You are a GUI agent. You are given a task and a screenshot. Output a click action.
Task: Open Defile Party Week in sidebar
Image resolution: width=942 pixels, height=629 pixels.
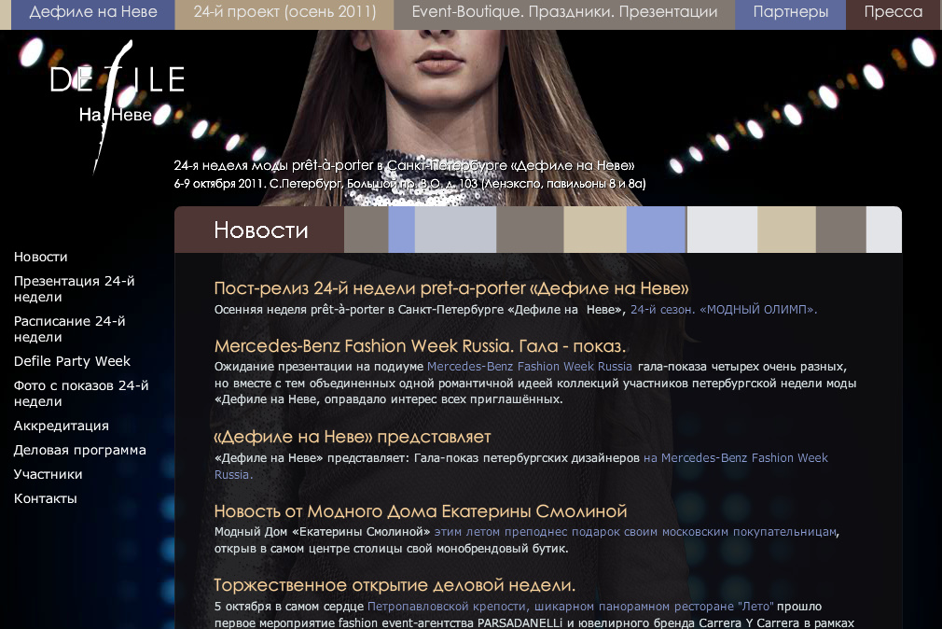(72, 361)
